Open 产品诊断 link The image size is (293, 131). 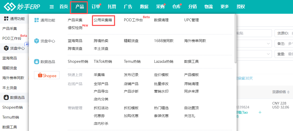[x=131, y=91]
